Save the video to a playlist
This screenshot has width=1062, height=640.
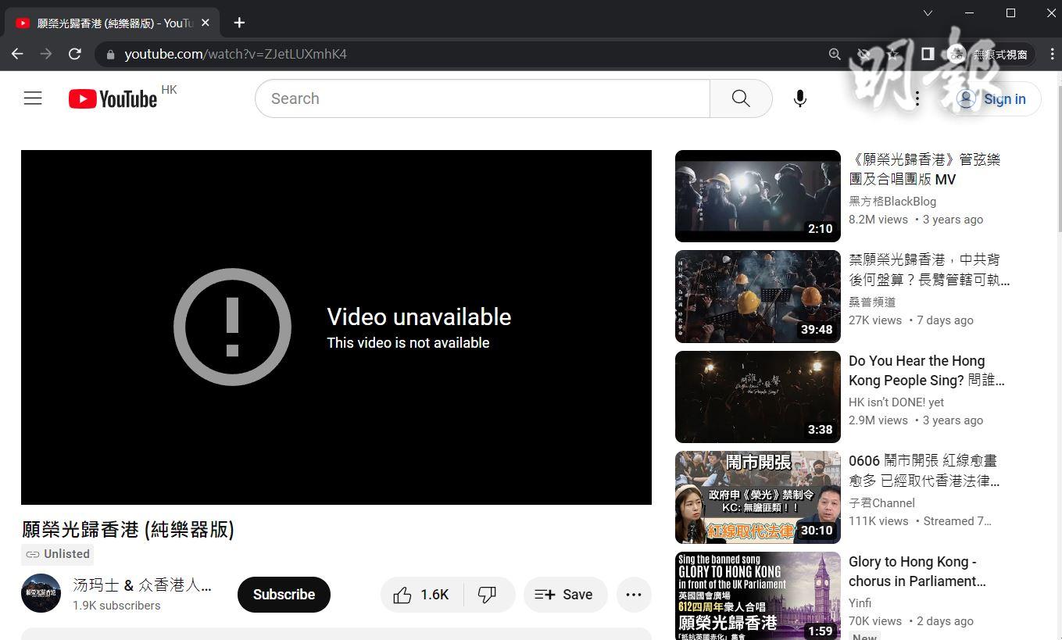tap(564, 595)
